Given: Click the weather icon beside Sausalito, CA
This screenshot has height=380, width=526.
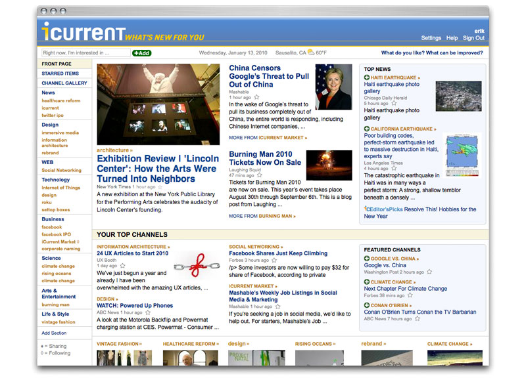Looking at the screenshot, I should (310, 53).
